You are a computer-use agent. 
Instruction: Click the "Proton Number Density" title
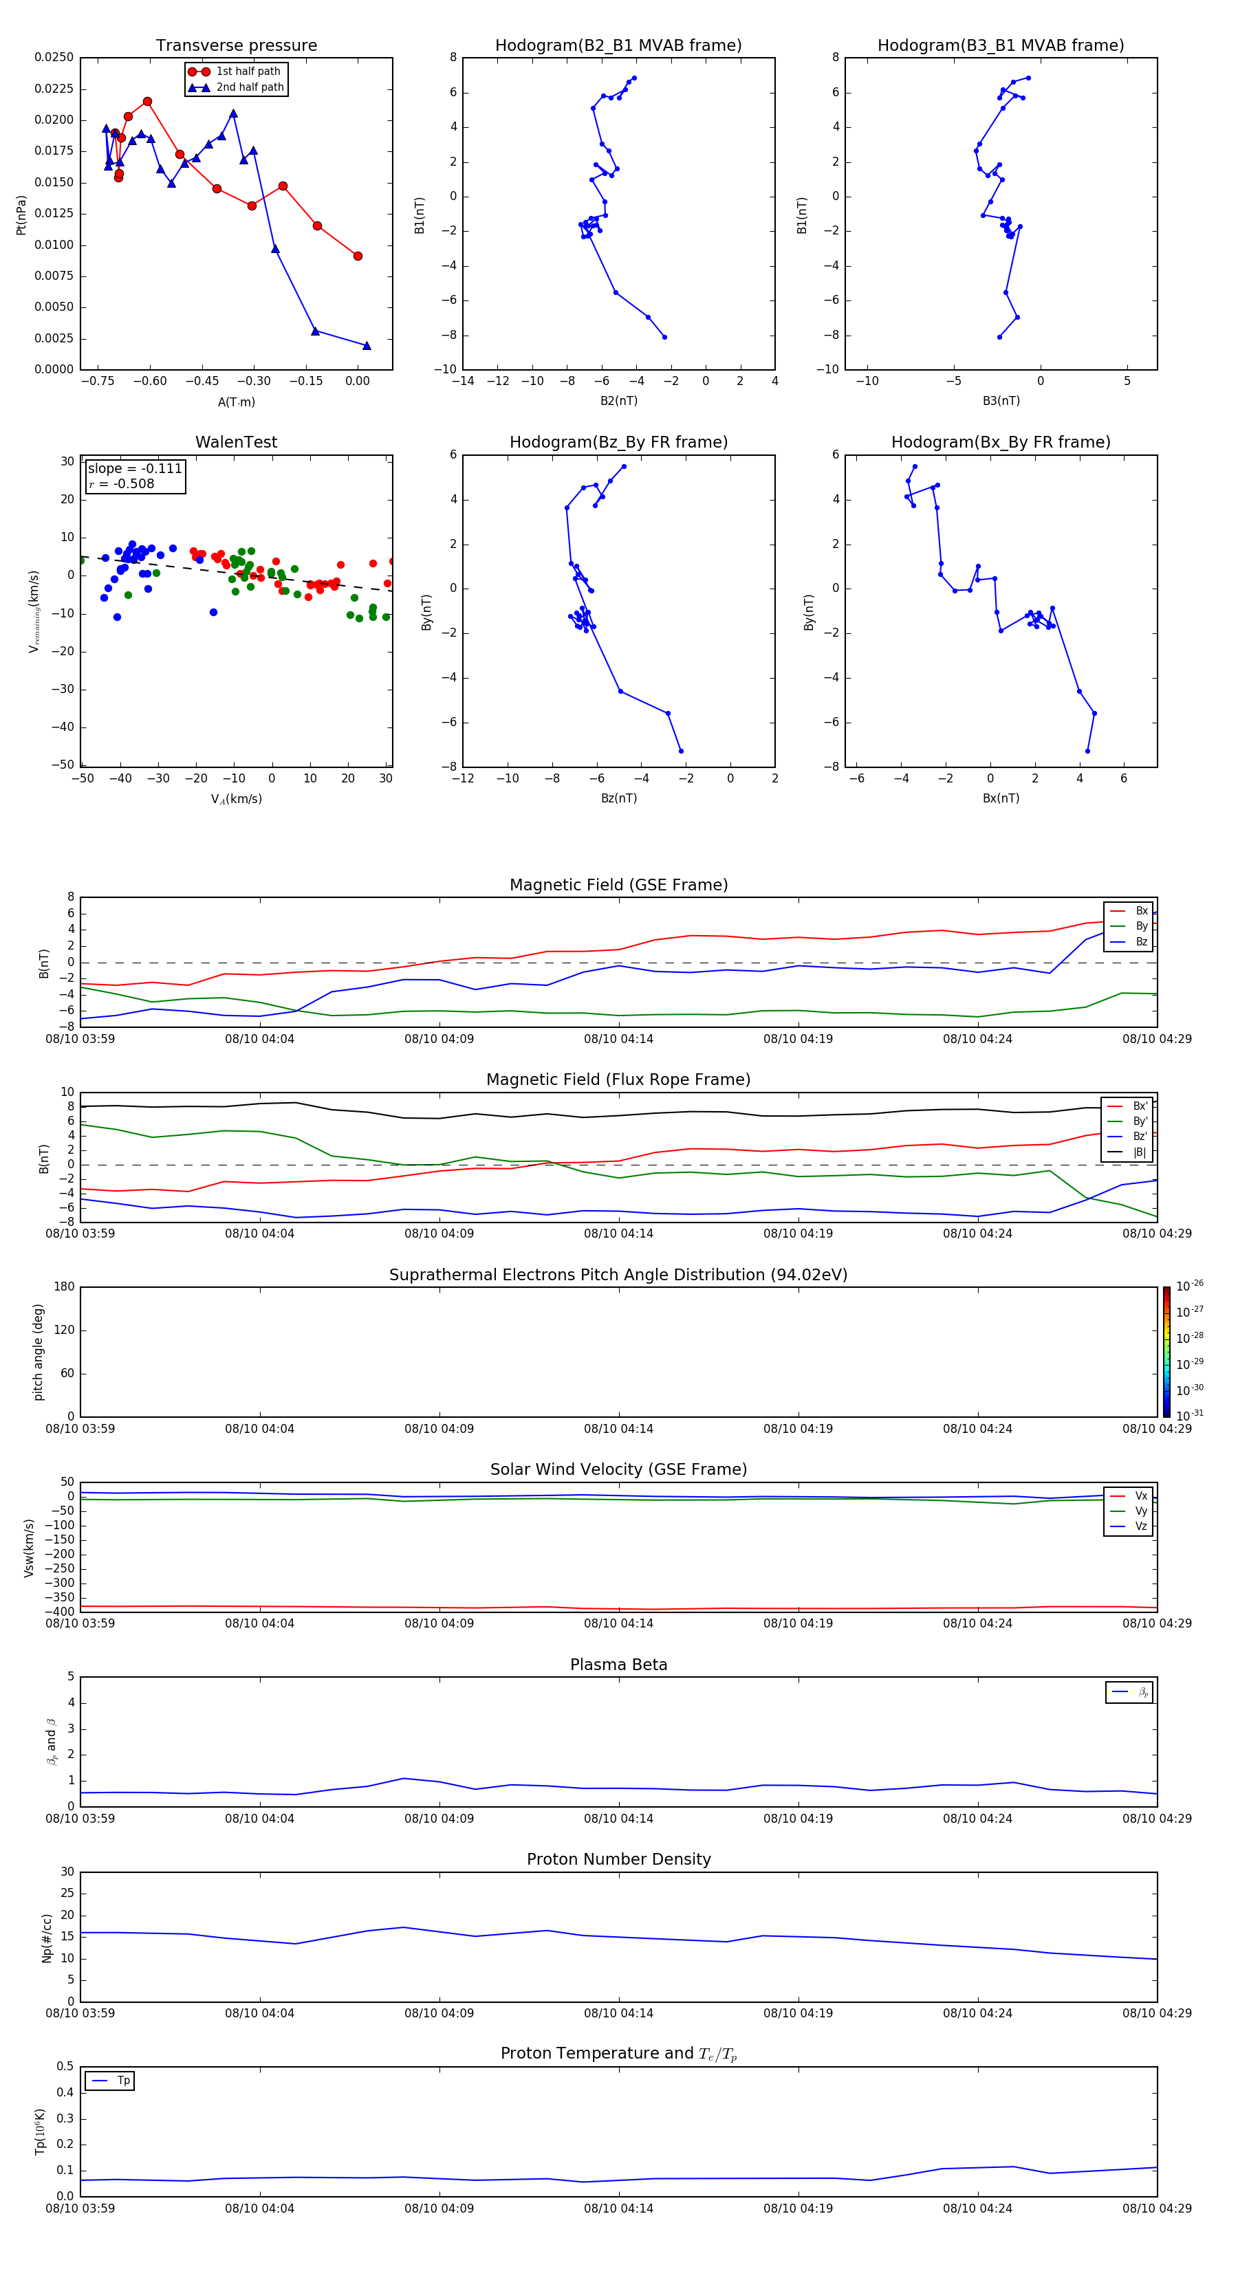[618, 1859]
